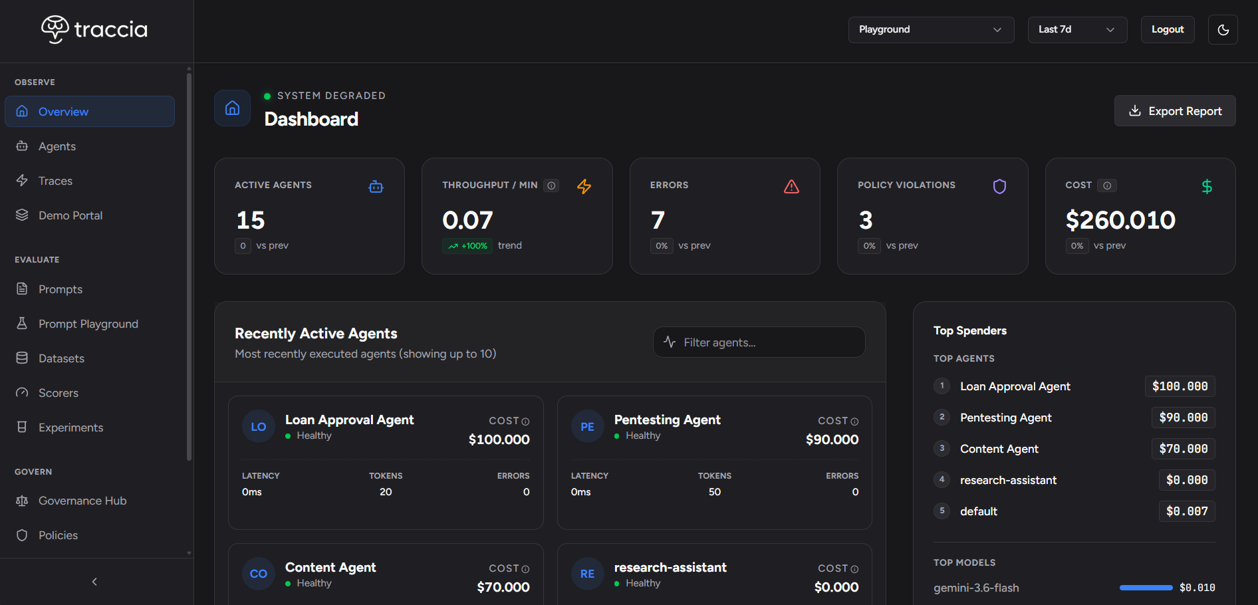Click the Traces bolt icon in sidebar
The width and height of the screenshot is (1258, 605).
(22, 181)
